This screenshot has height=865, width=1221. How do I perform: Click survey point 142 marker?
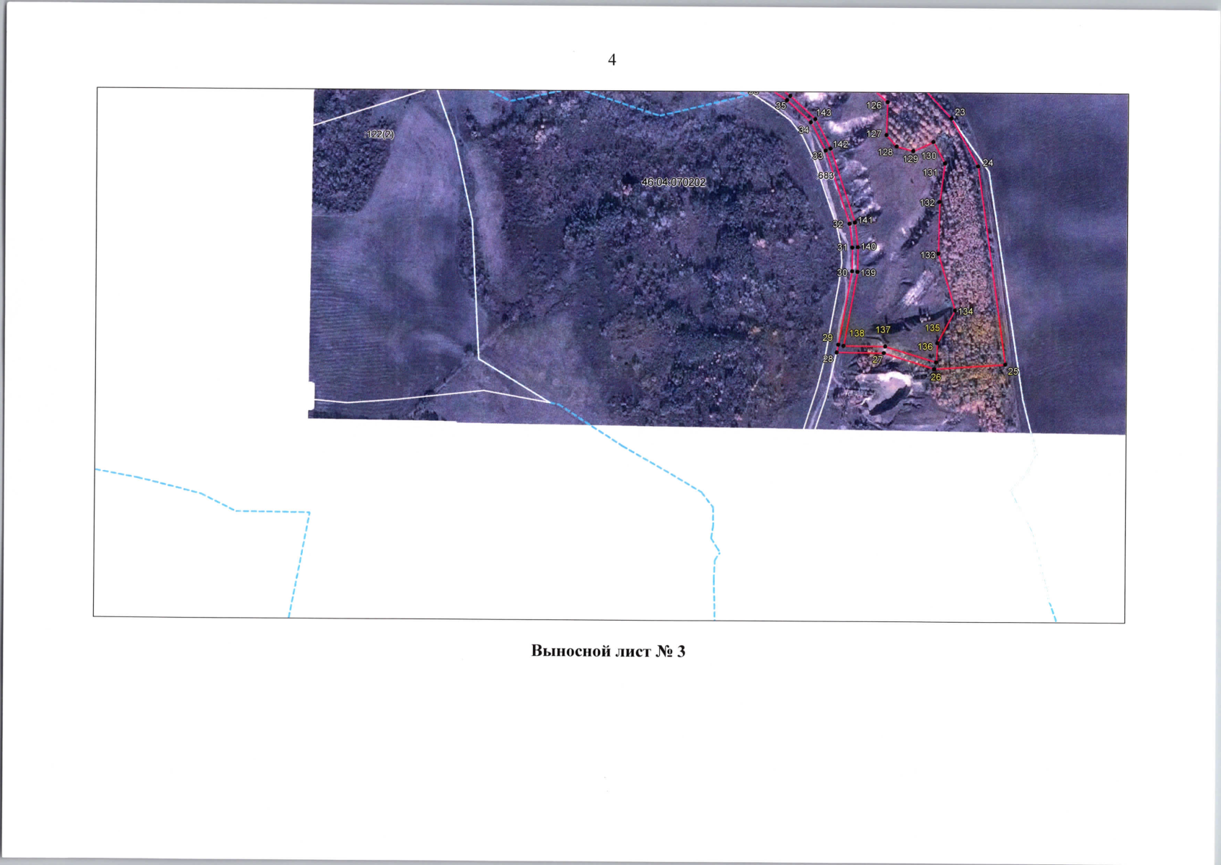830,149
